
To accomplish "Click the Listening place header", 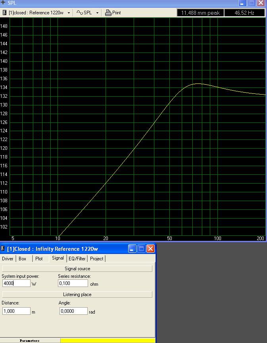I will (77, 295).
